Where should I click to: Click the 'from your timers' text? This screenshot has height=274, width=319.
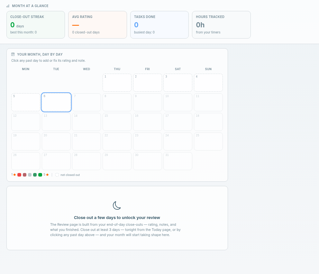pos(208,32)
